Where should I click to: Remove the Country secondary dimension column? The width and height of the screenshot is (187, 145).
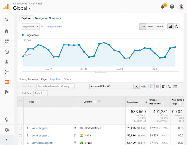coord(99,101)
